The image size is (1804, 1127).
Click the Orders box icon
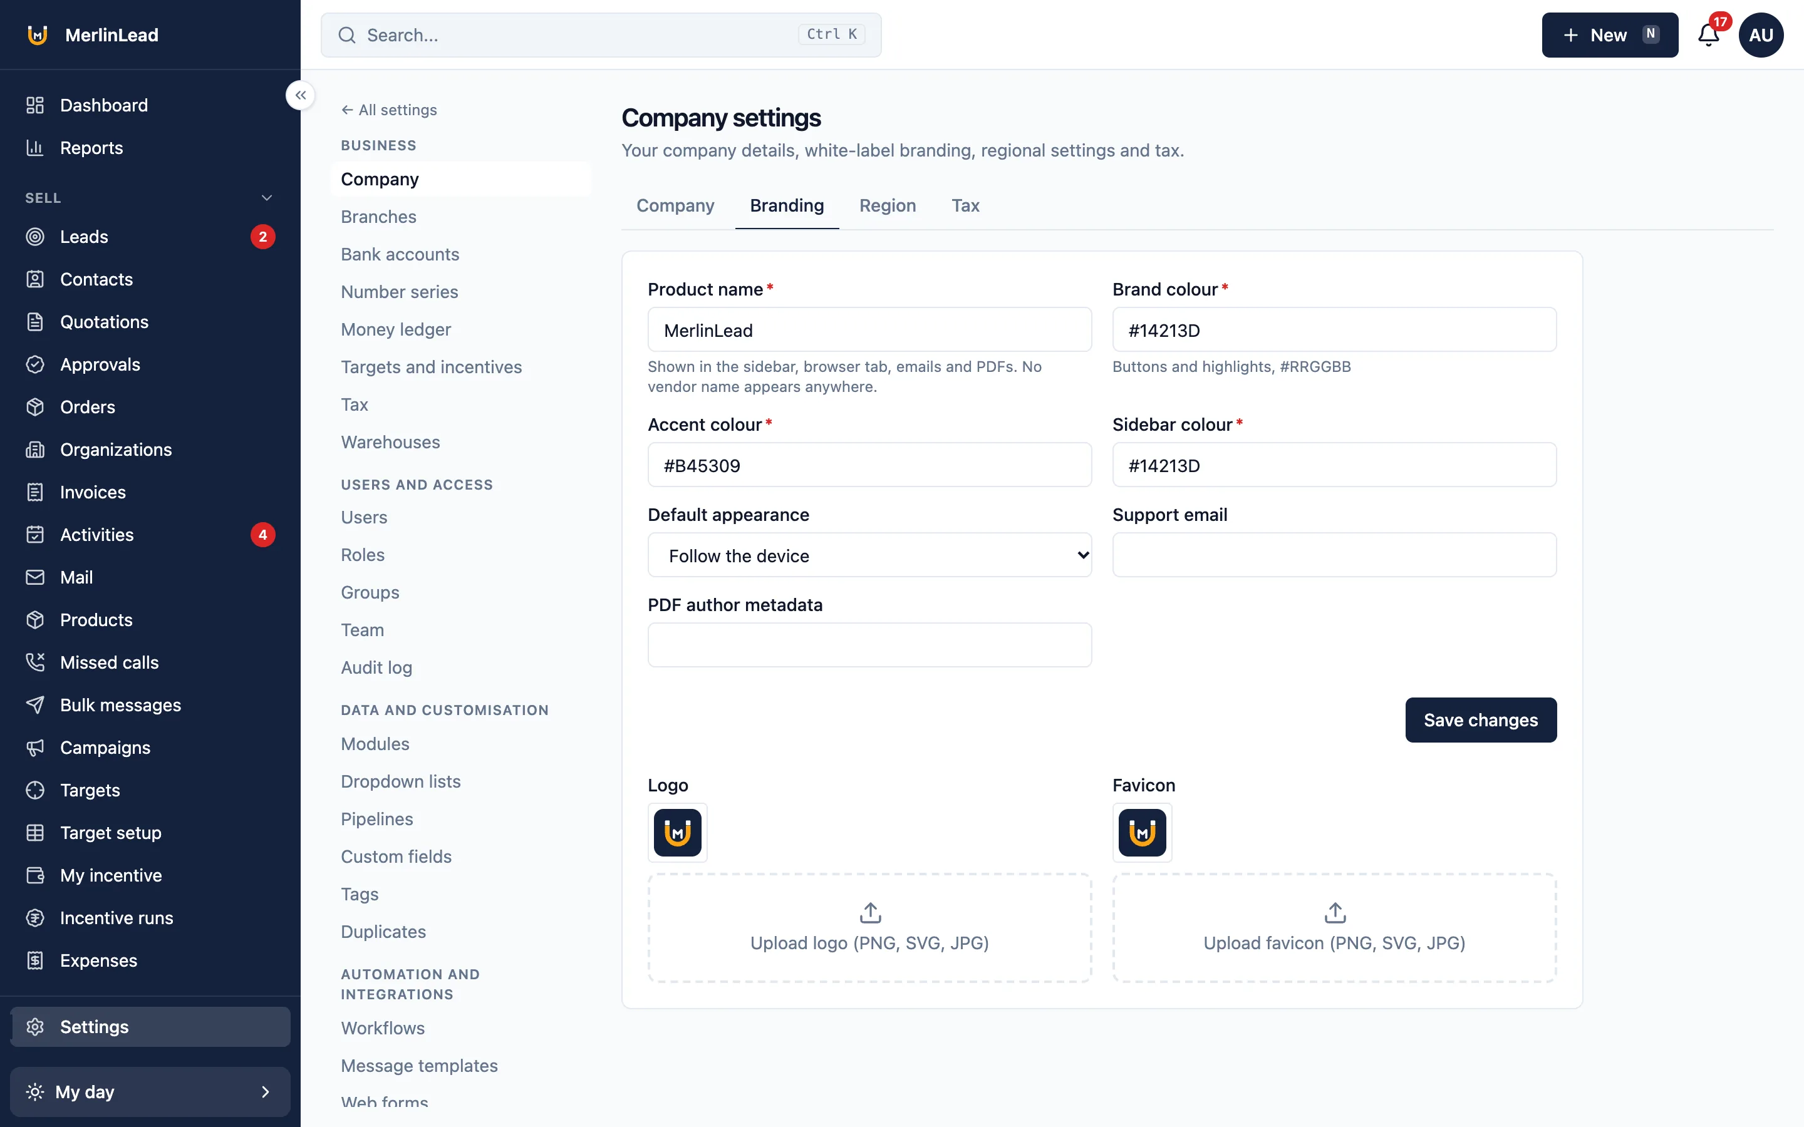pyautogui.click(x=35, y=407)
